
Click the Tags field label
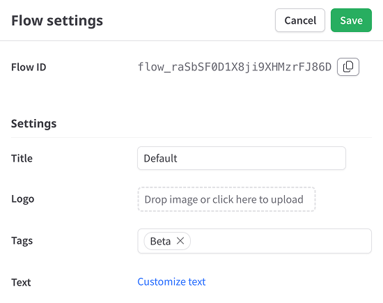22,241
